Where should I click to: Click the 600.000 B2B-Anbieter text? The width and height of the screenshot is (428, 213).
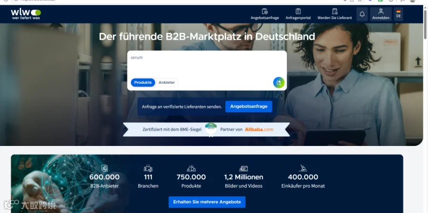105,182
